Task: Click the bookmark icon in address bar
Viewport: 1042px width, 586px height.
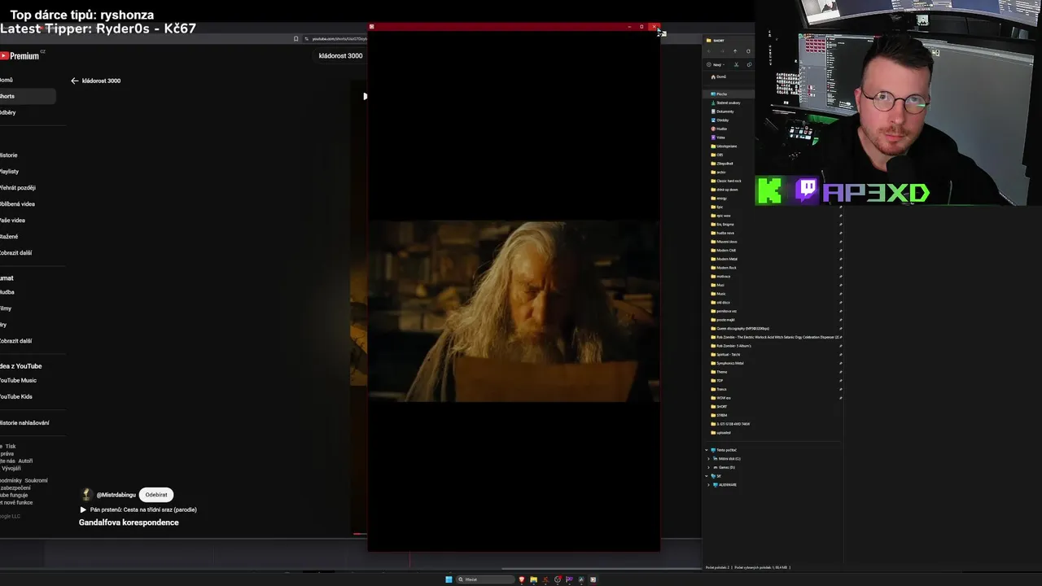Action: pyautogui.click(x=296, y=38)
